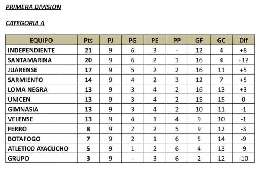Click the PRIMERA DIVISION heading

[33, 7]
